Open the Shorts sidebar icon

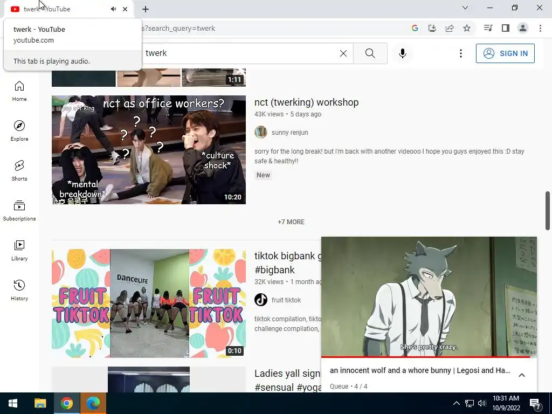19,171
